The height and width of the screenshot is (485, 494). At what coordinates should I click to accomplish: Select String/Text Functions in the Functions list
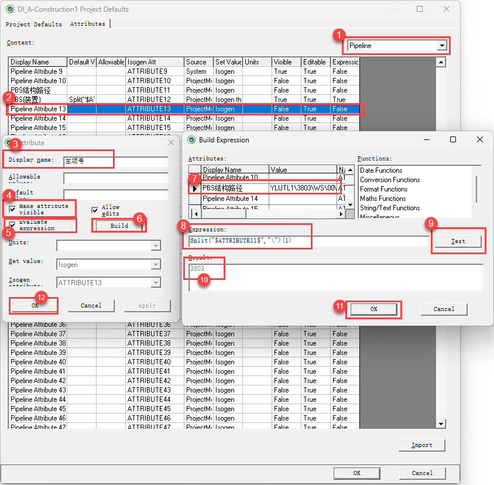[390, 208]
